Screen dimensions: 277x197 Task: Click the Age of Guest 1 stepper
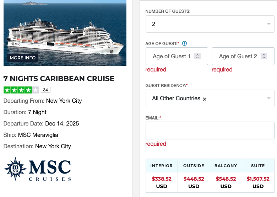(198, 56)
